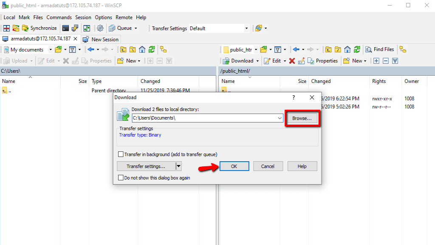The image size is (435, 245).
Task: Refresh the remote panel
Action: tap(357, 50)
